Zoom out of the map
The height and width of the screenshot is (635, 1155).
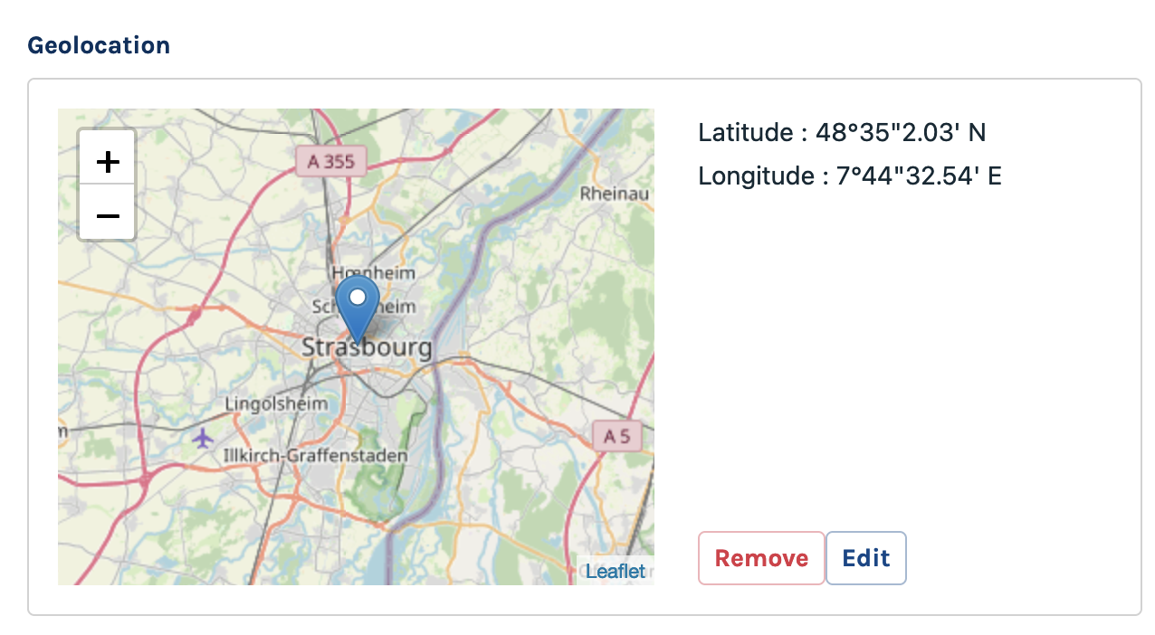[108, 215]
